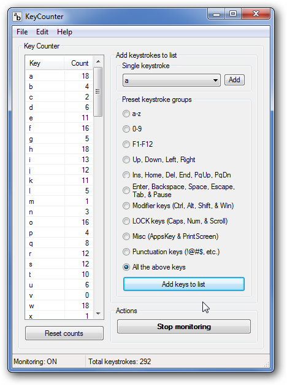Open the Edit menu
The image size is (287, 385).
(x=42, y=32)
